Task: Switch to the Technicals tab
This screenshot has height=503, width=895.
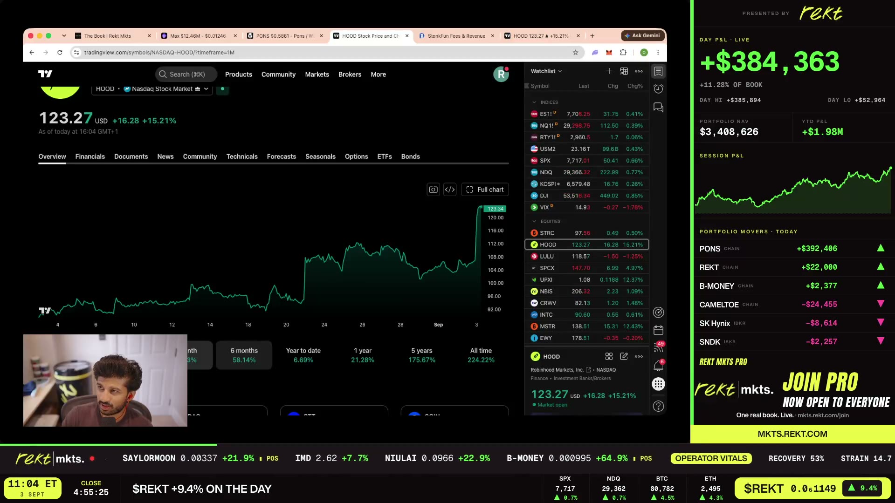Action: tap(242, 156)
